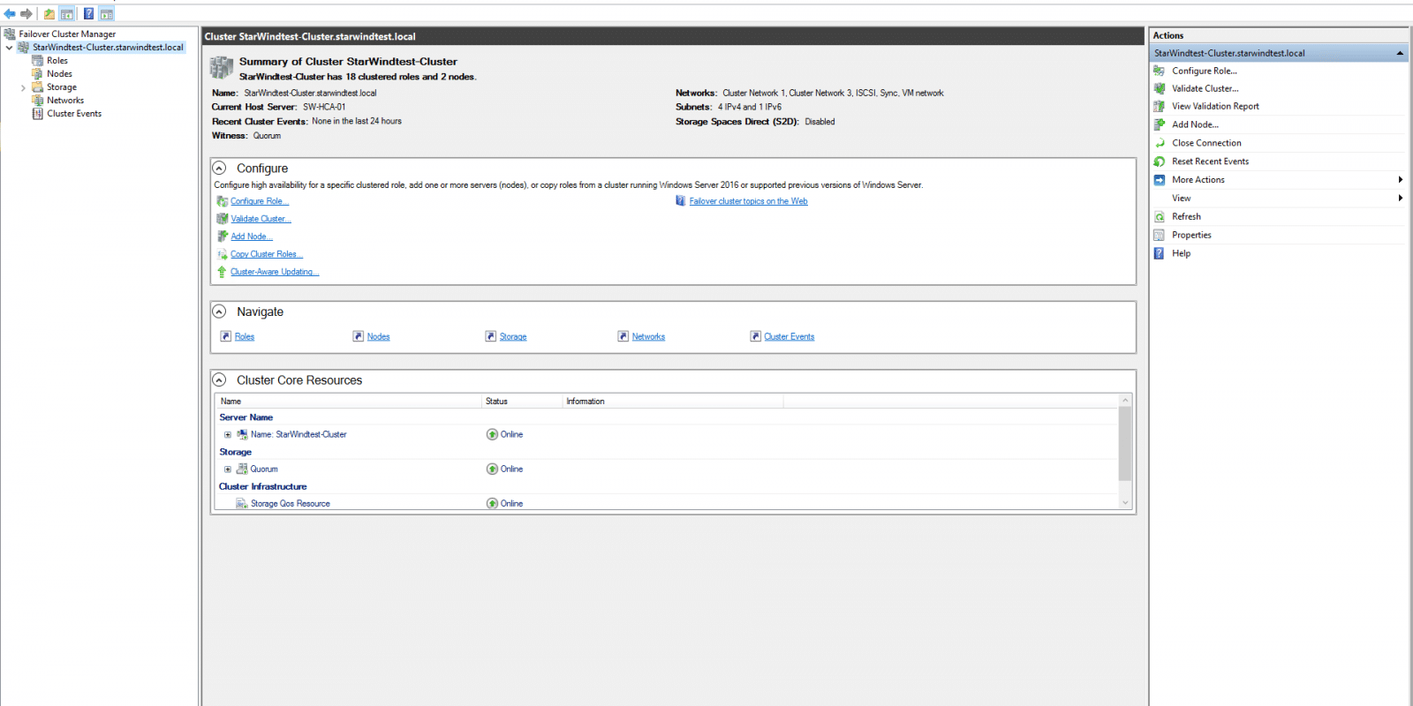Click the Status column header
This screenshot has height=706, width=1413.
tap(522, 402)
